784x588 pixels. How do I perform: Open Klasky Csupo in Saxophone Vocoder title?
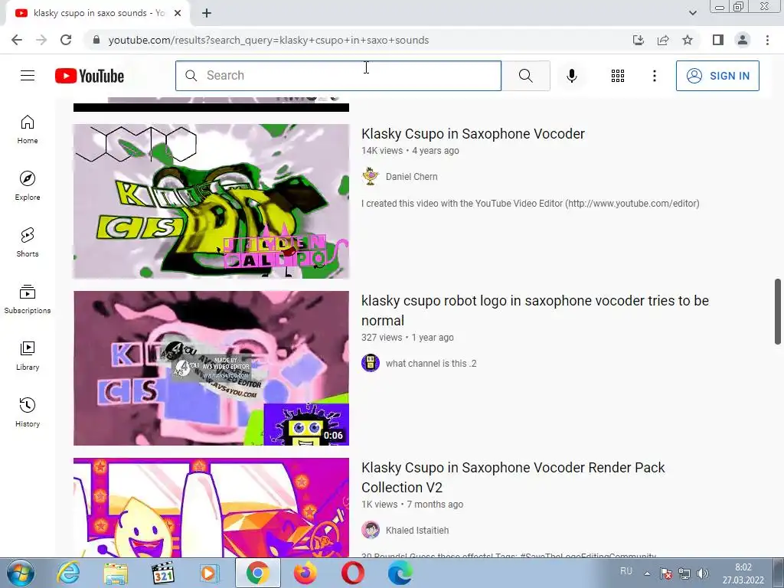pos(473,133)
